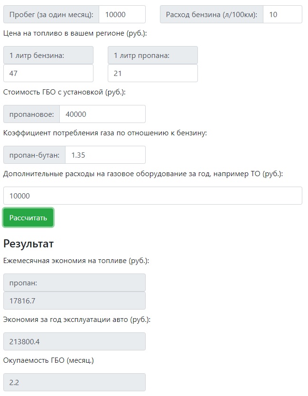
Task: Click the 'пропан-бутан:' label
Action: [34, 155]
